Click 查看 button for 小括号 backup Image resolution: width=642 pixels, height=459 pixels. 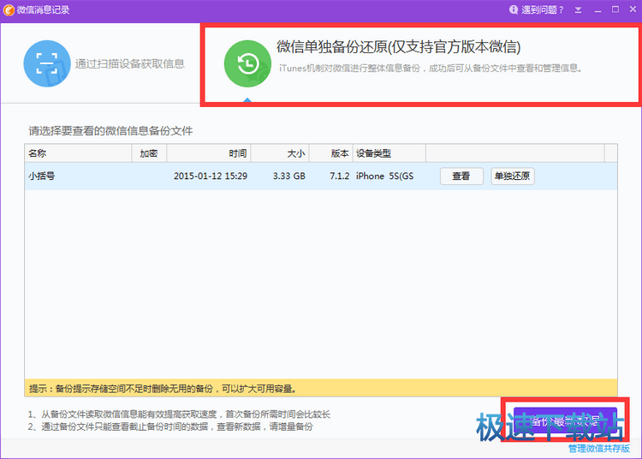pos(461,176)
